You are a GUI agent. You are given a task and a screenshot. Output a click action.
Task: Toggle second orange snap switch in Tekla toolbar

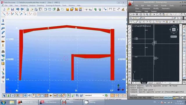click(117, 95)
